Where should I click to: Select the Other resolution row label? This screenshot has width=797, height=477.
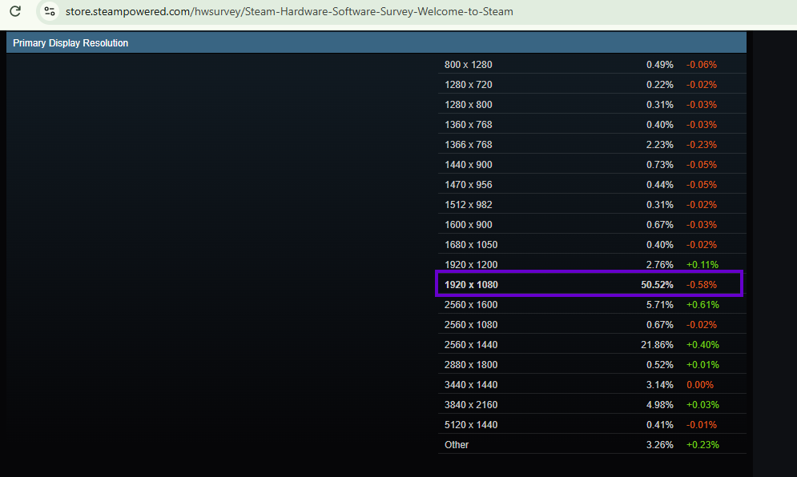[457, 444]
